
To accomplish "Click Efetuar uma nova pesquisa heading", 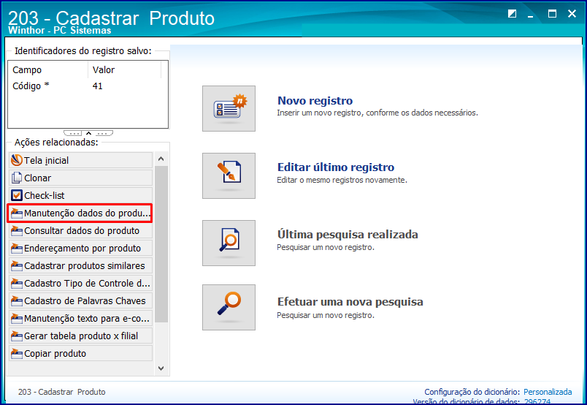I will [x=350, y=302].
